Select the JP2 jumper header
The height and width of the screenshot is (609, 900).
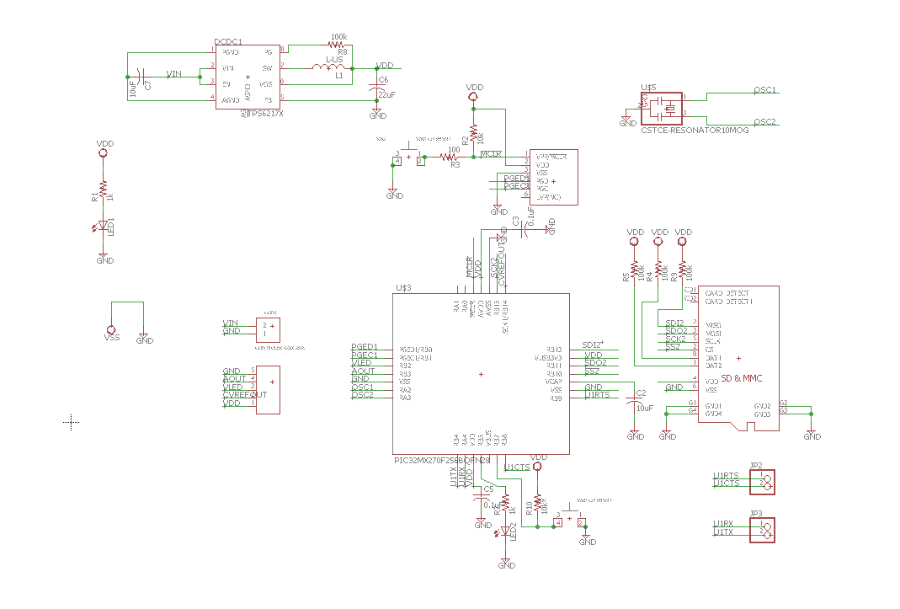point(766,483)
